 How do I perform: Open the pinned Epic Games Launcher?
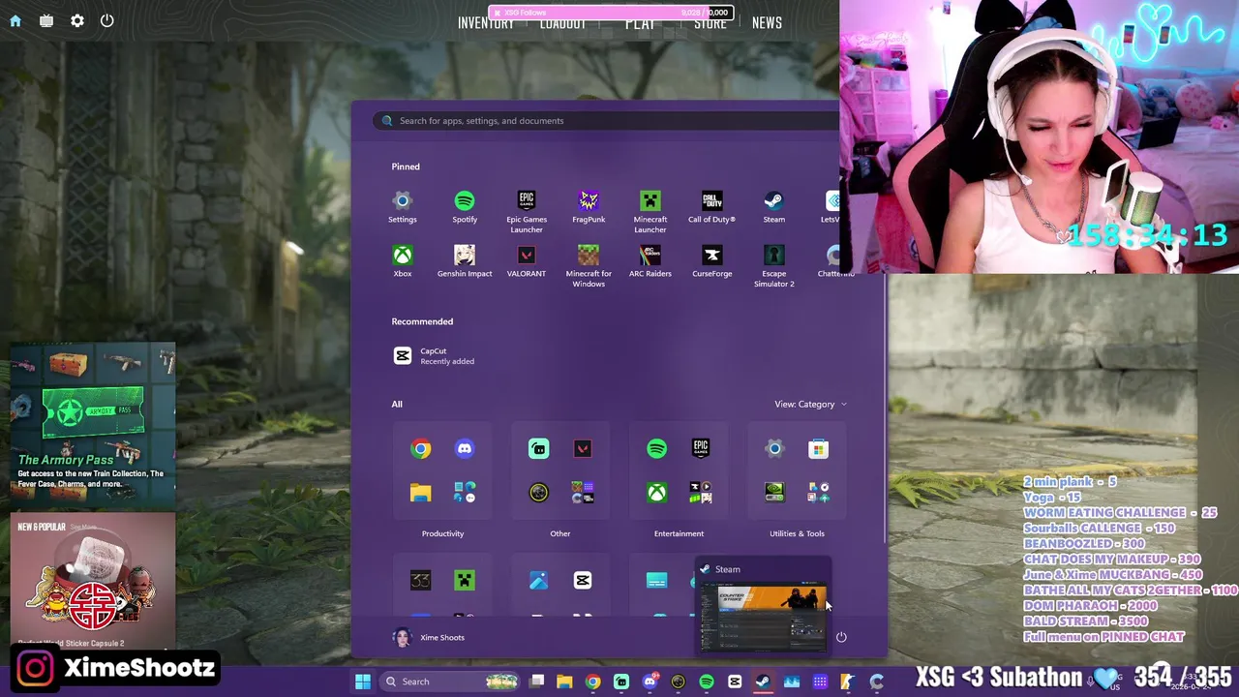coord(527,211)
